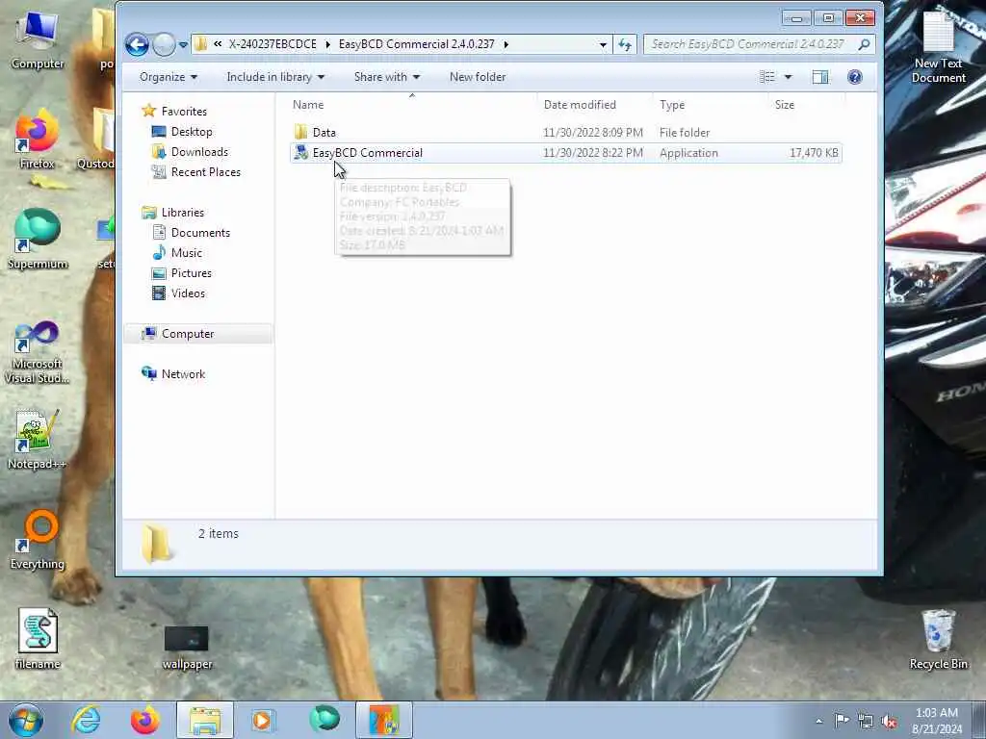Viewport: 986px width, 739px height.
Task: Open Action Center flag icon
Action: coord(842,721)
